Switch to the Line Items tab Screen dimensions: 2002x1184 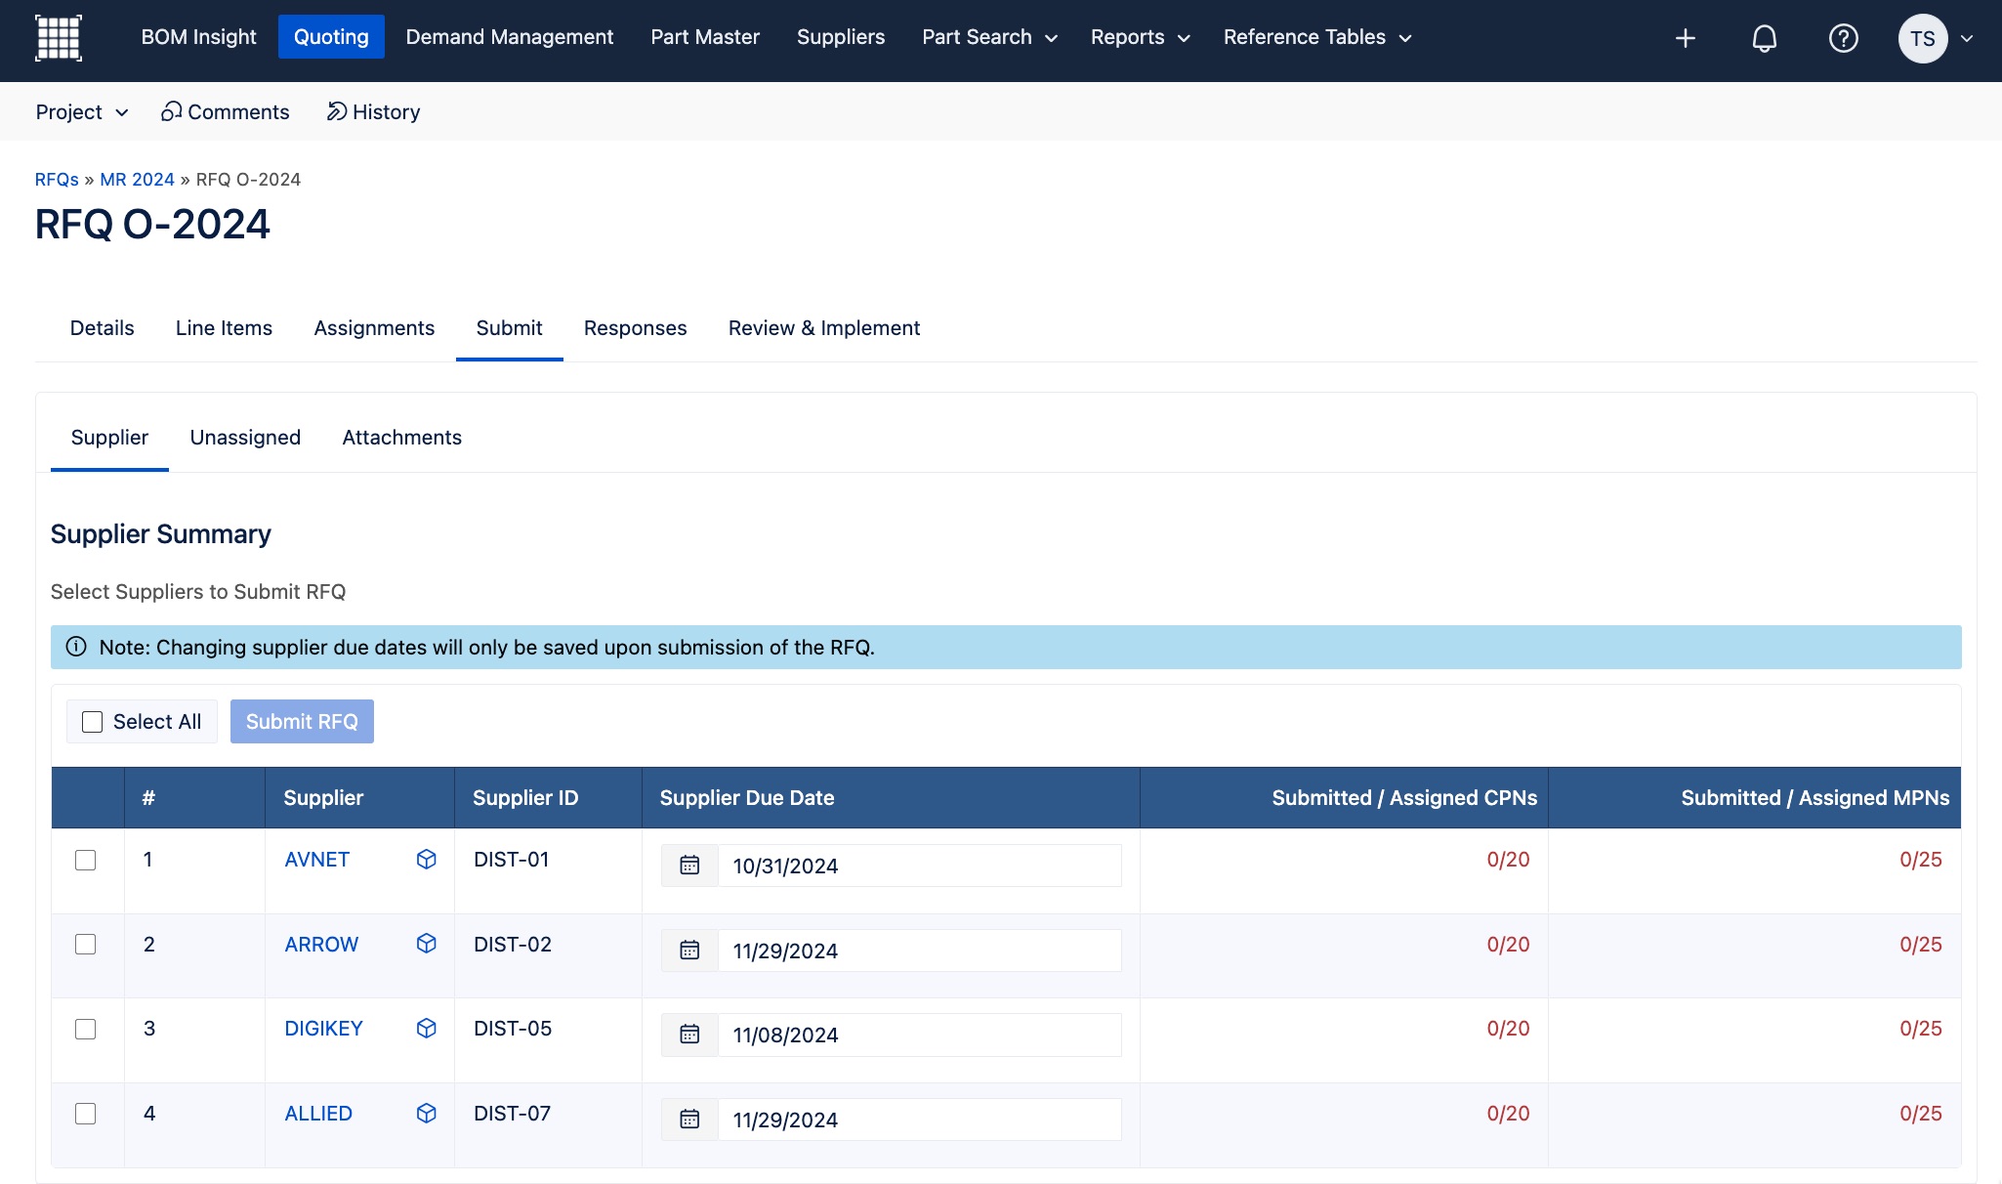[x=224, y=328]
